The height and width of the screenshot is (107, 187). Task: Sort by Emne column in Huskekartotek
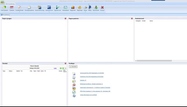(x=151, y=21)
